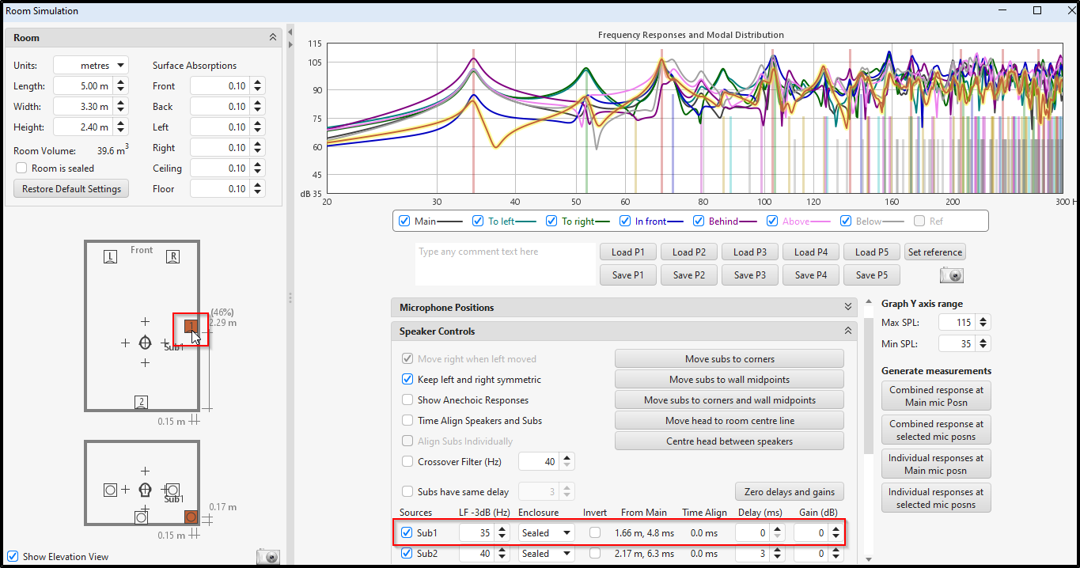Click Move subs to wall midpoints
The width and height of the screenshot is (1080, 568).
[729, 379]
